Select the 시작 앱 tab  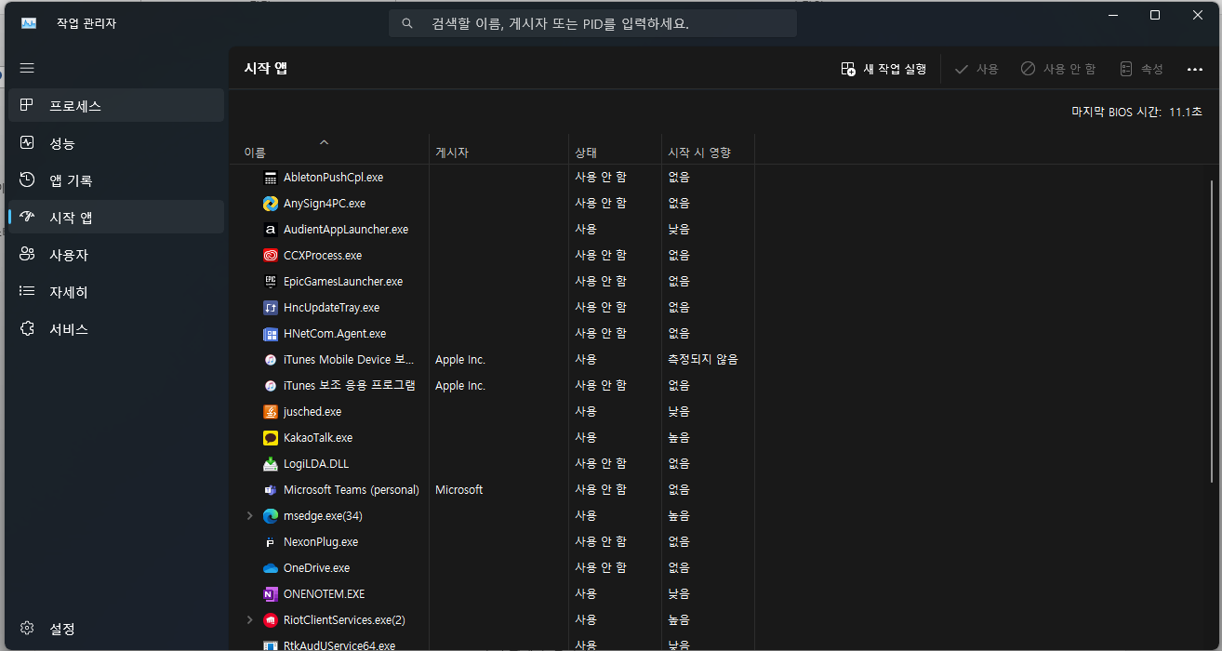click(116, 217)
